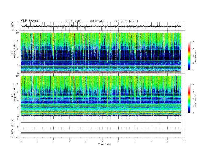Click the '-5' value on ch.1 colorbar
Viewport: 207px width, 159px height.
(x=193, y=56)
